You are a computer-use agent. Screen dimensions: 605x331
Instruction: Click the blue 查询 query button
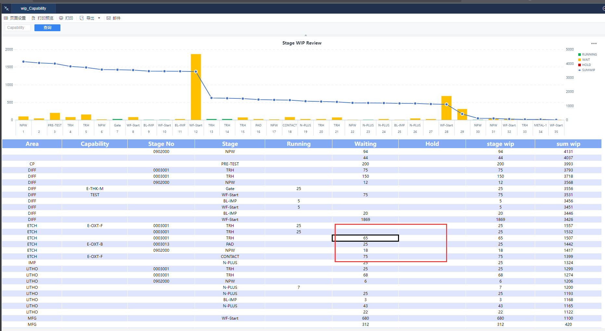click(47, 28)
